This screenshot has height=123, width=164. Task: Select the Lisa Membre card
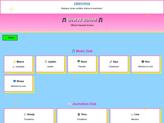[135, 116]
